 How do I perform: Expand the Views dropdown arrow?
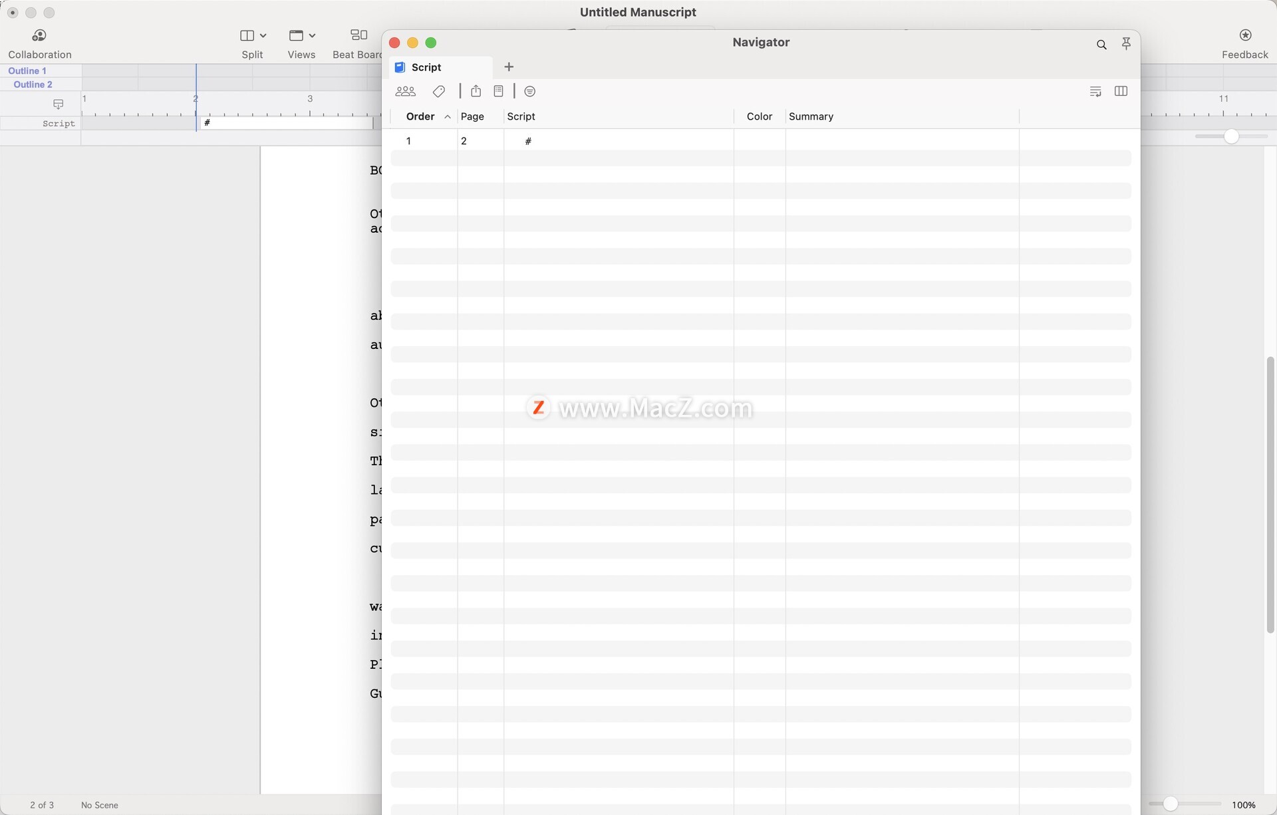click(x=312, y=35)
